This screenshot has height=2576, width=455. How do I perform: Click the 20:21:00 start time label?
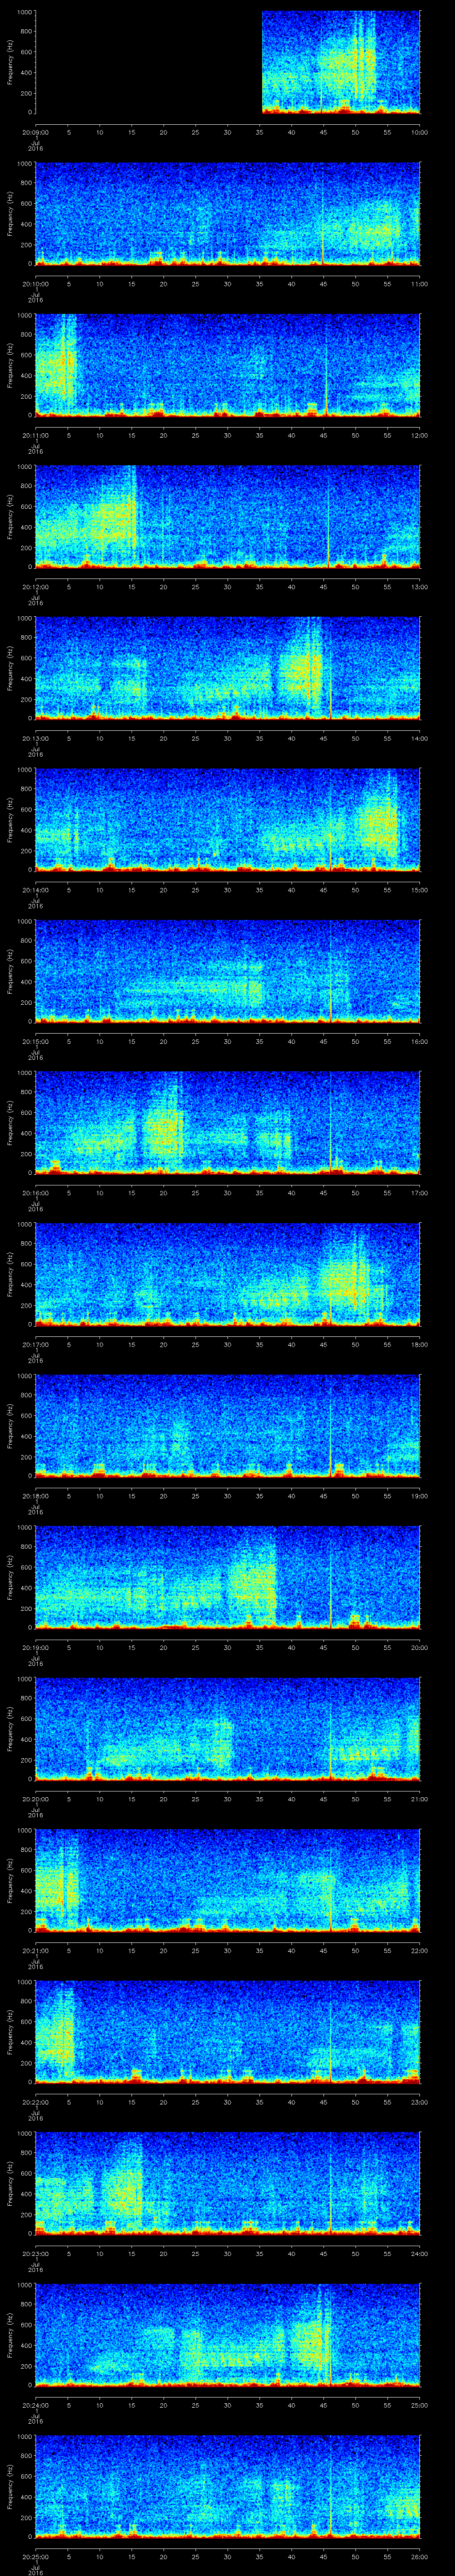35,1950
